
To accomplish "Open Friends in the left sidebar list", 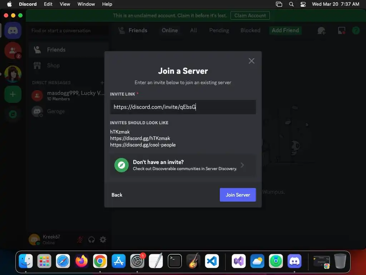I will pyautogui.click(x=68, y=50).
